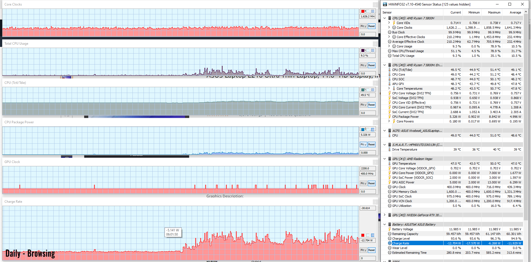Click thermometer icon beside Drive Temperature
The image size is (531, 262).
coord(389,149)
